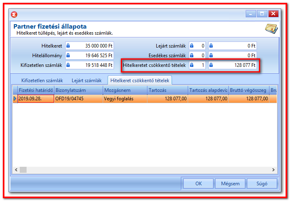
Task: Click lock icon in Lejárt számlák amount field
Action: [211, 46]
